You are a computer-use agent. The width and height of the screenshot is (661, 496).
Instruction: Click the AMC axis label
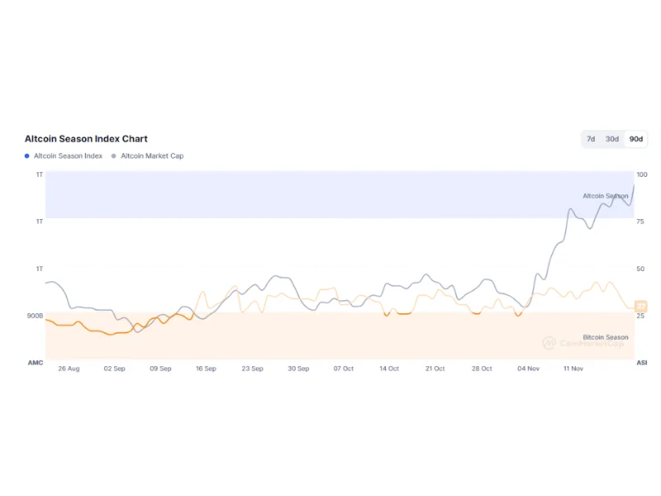click(36, 363)
